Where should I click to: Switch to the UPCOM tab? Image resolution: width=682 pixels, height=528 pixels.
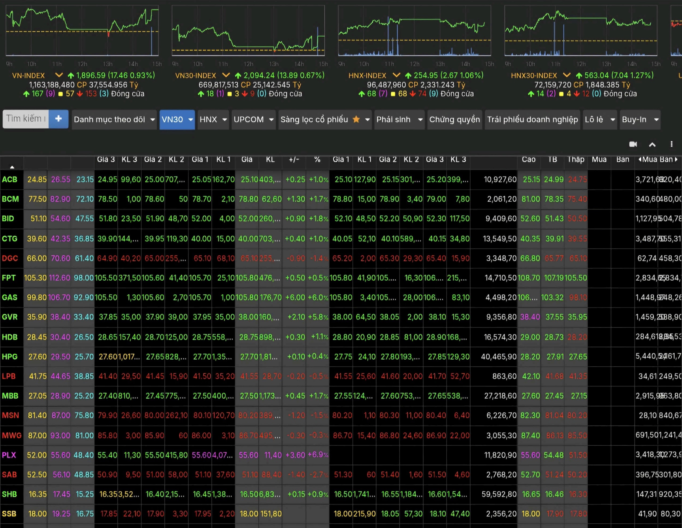(253, 119)
